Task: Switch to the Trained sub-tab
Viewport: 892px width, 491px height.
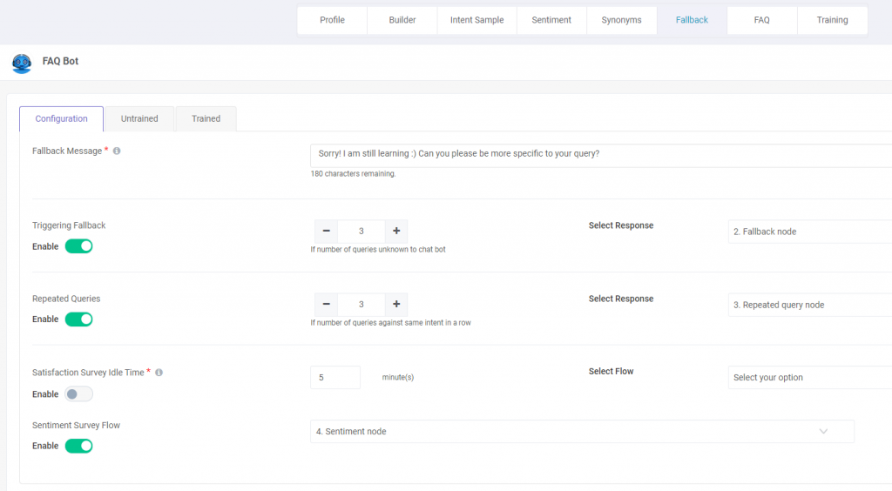Action: tap(206, 118)
